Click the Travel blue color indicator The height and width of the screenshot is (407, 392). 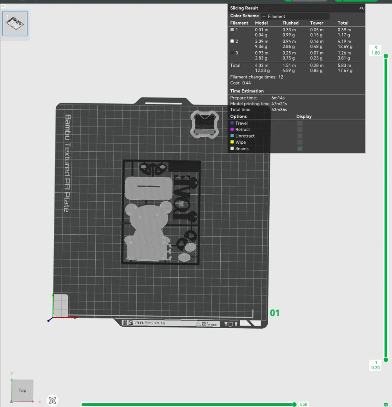pos(232,123)
